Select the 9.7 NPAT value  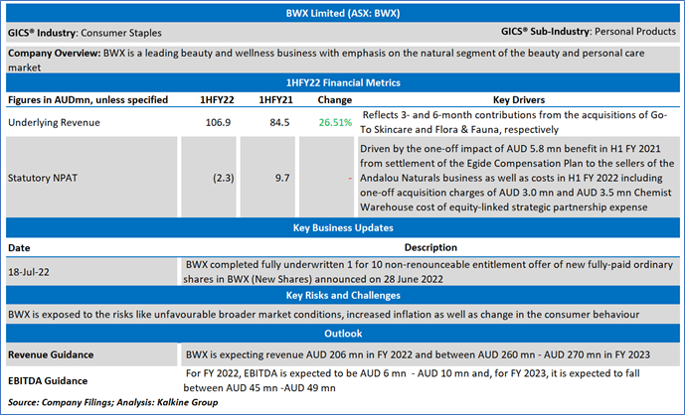click(x=282, y=178)
